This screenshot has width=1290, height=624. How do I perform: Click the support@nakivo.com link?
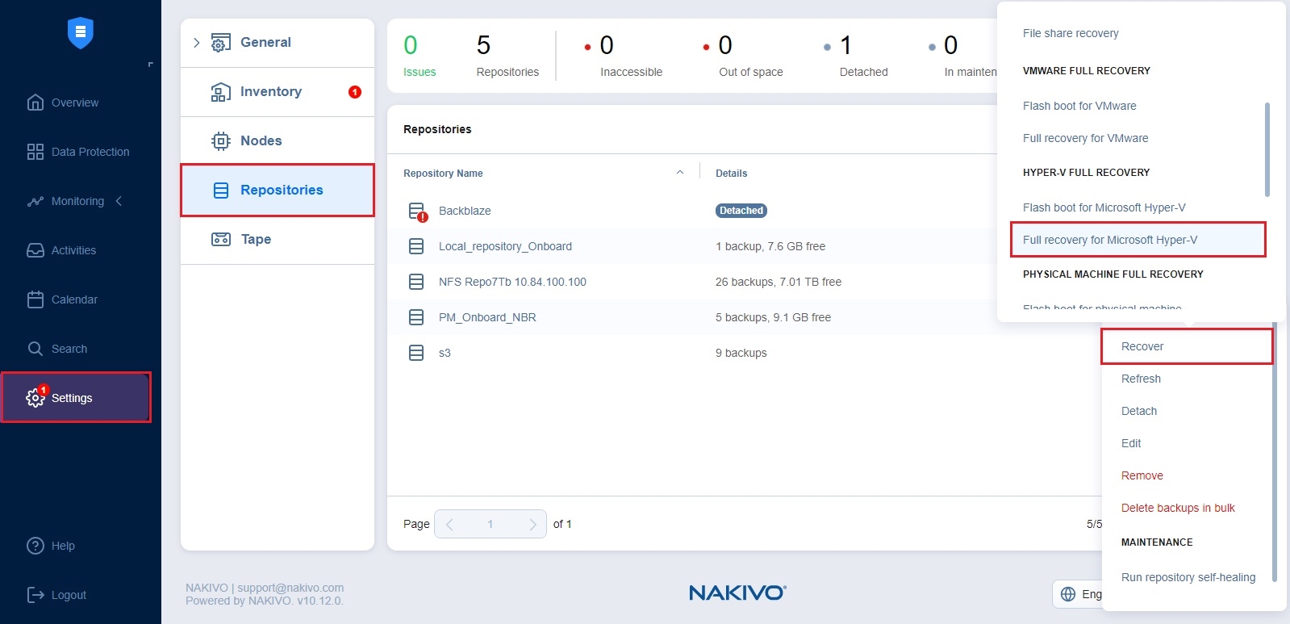pos(290,588)
